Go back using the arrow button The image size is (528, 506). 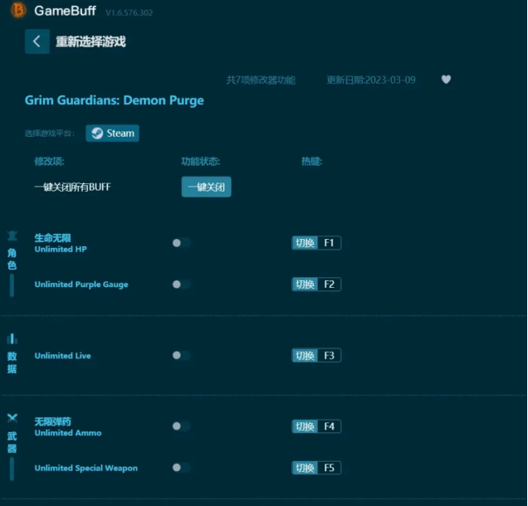[37, 41]
